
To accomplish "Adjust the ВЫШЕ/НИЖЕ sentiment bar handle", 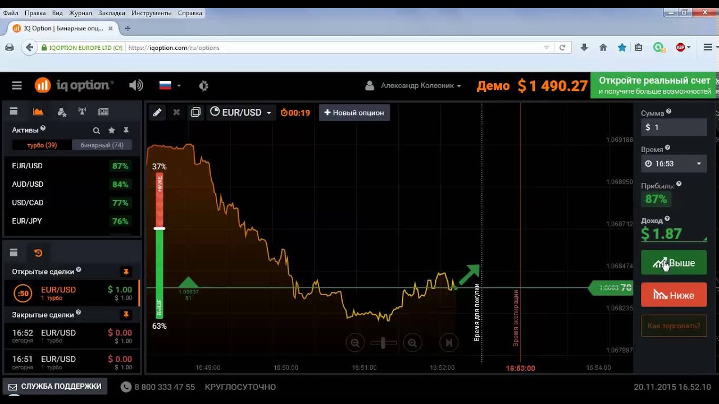I will (160, 228).
